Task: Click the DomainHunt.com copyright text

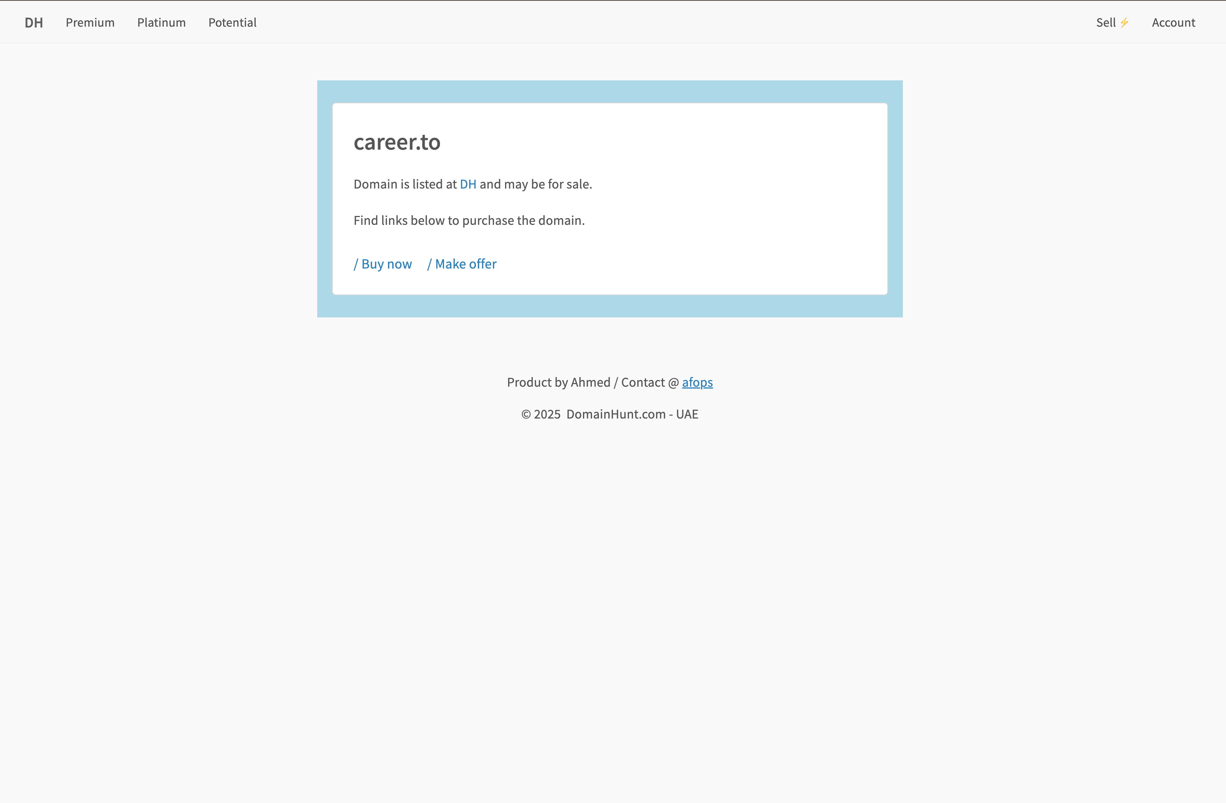Action: [x=616, y=414]
